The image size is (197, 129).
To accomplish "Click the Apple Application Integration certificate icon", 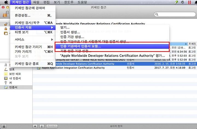I will click(x=39, y=68).
